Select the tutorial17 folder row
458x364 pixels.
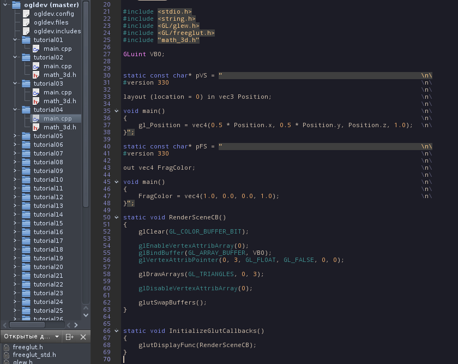click(x=47, y=241)
